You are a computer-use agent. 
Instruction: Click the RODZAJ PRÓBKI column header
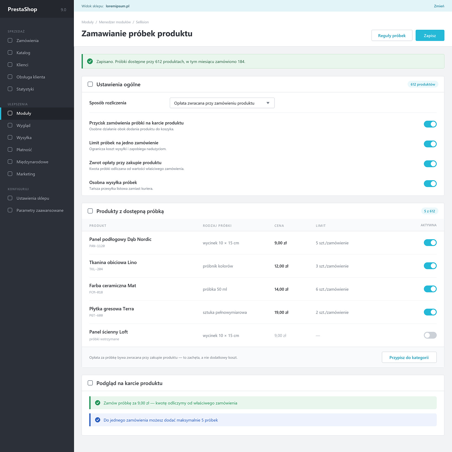click(217, 226)
